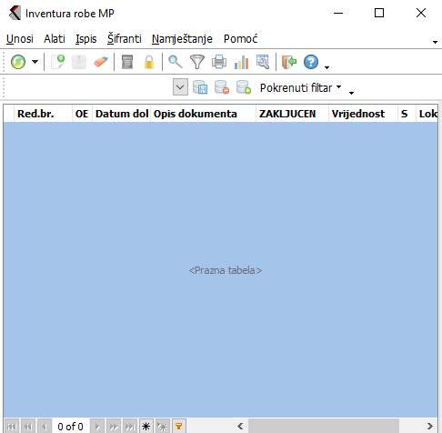Click the exit door icon

click(289, 62)
